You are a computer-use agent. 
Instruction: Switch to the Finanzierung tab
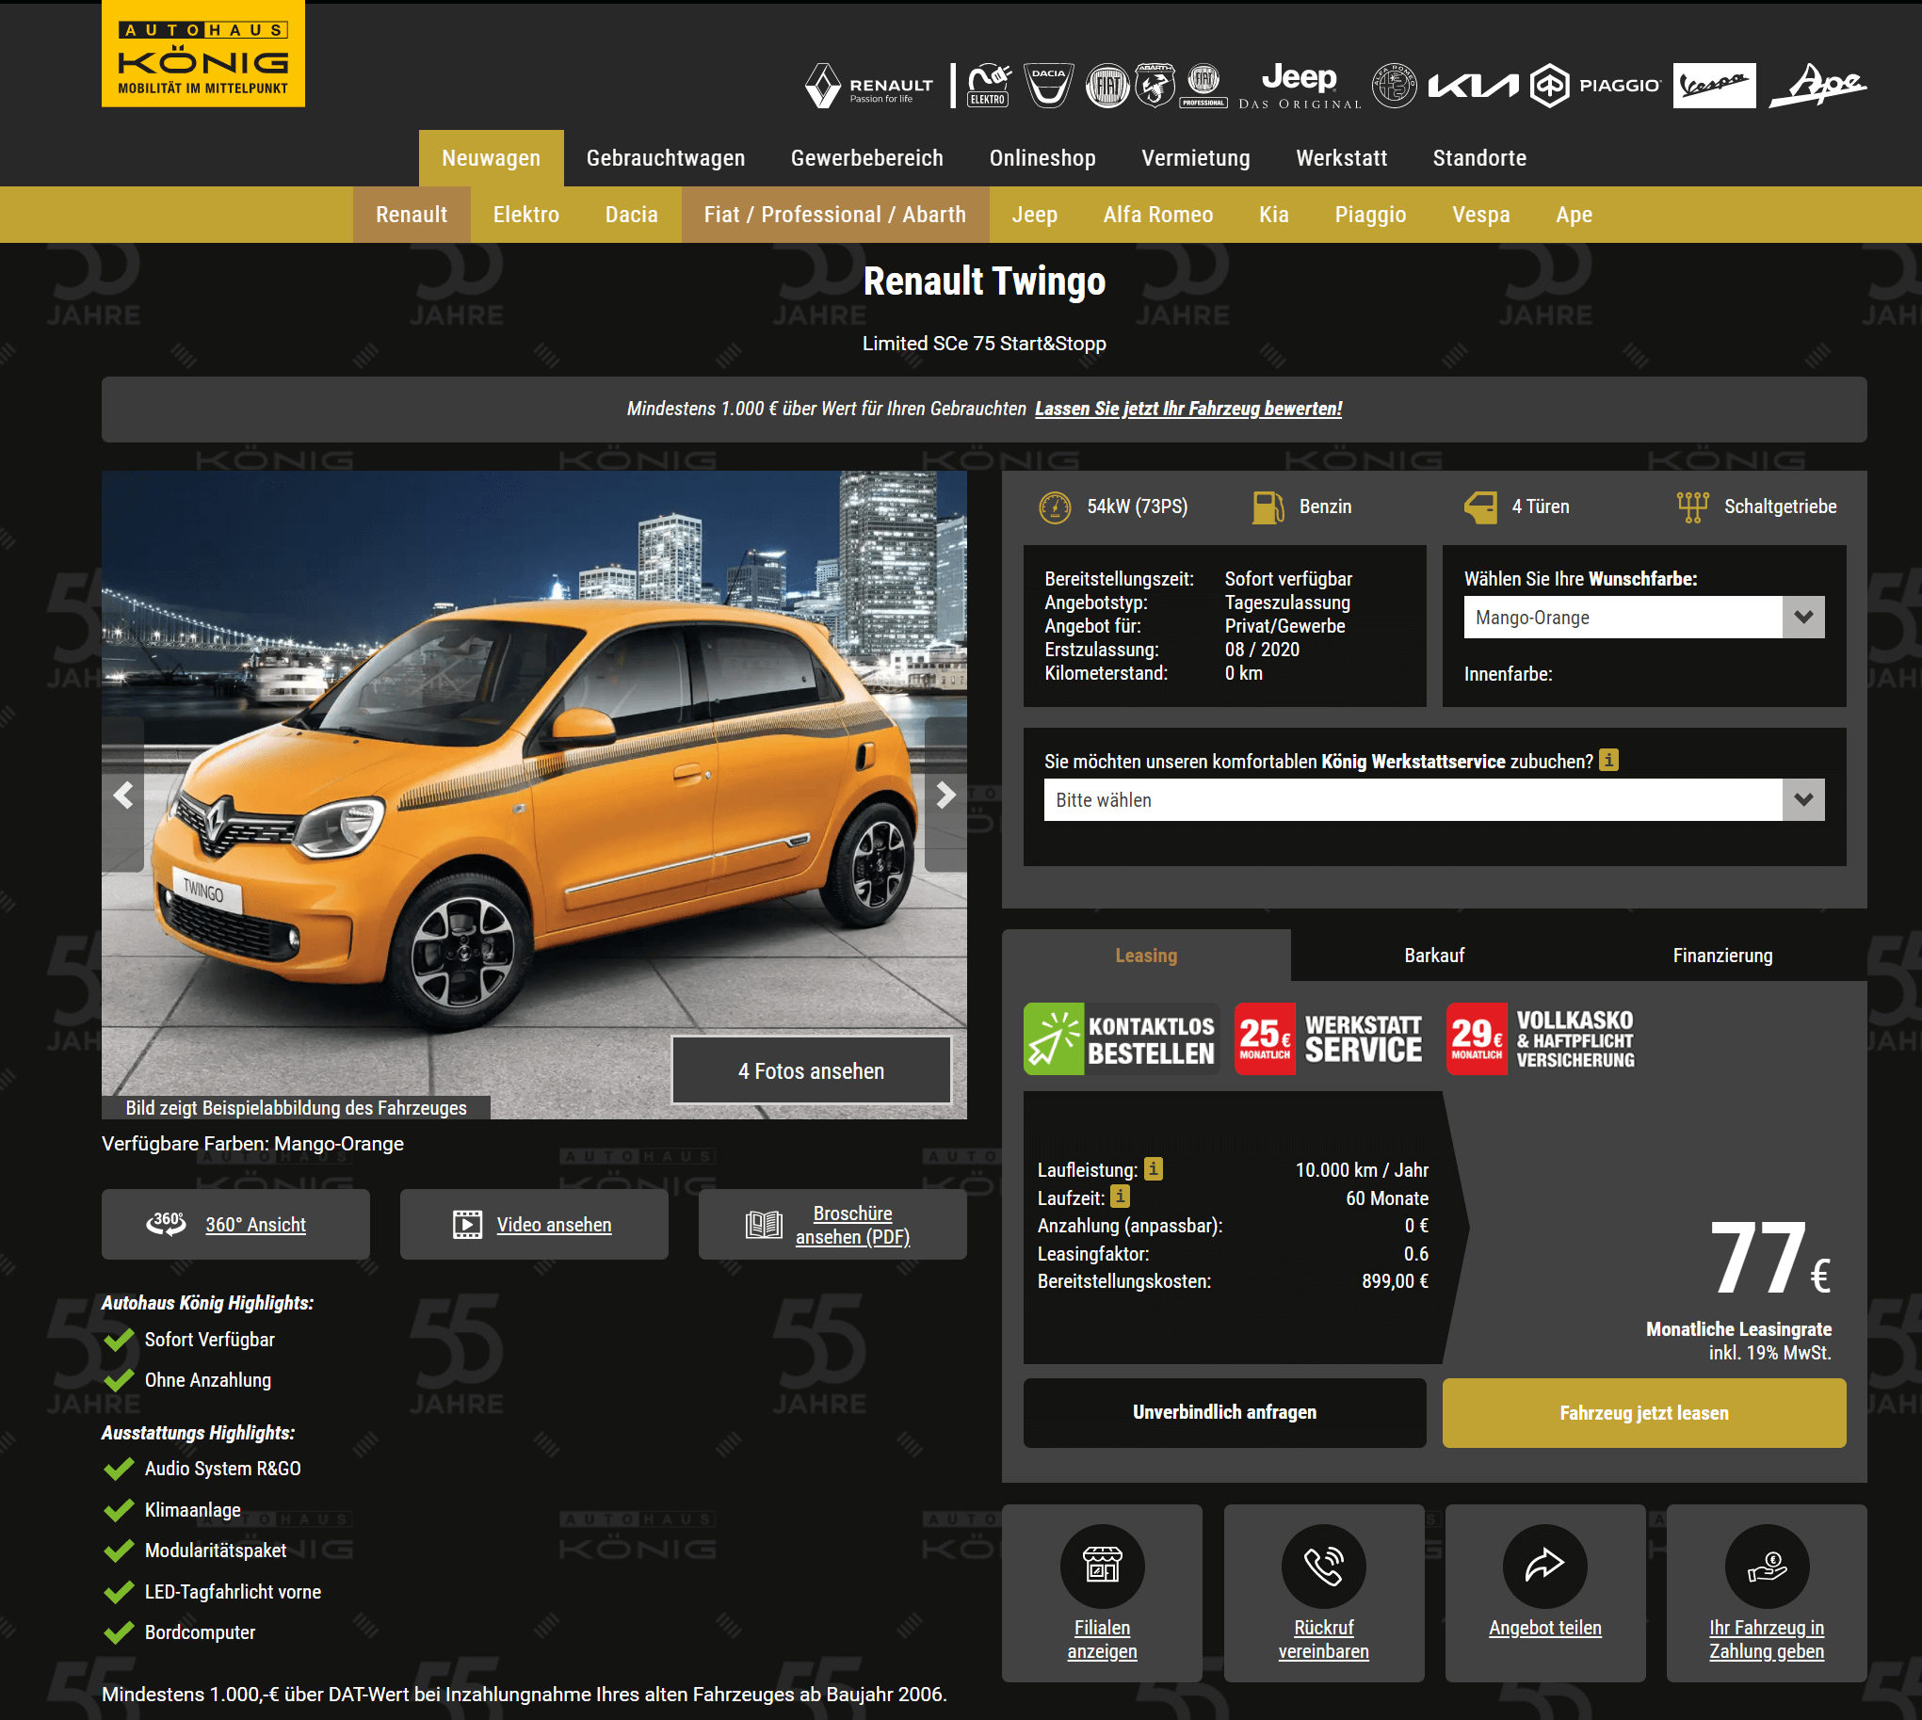coord(1722,956)
